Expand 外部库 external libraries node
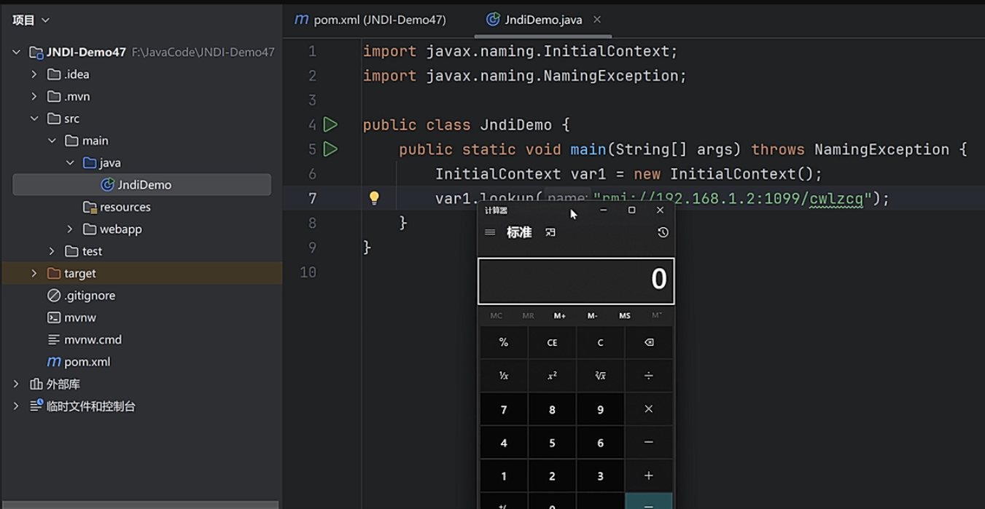This screenshot has height=509, width=985. tap(16, 384)
